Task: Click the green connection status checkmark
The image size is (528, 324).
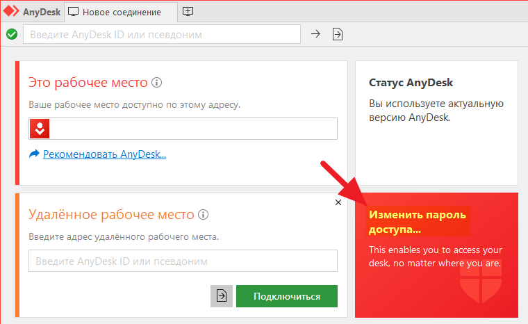Action: click(12, 34)
